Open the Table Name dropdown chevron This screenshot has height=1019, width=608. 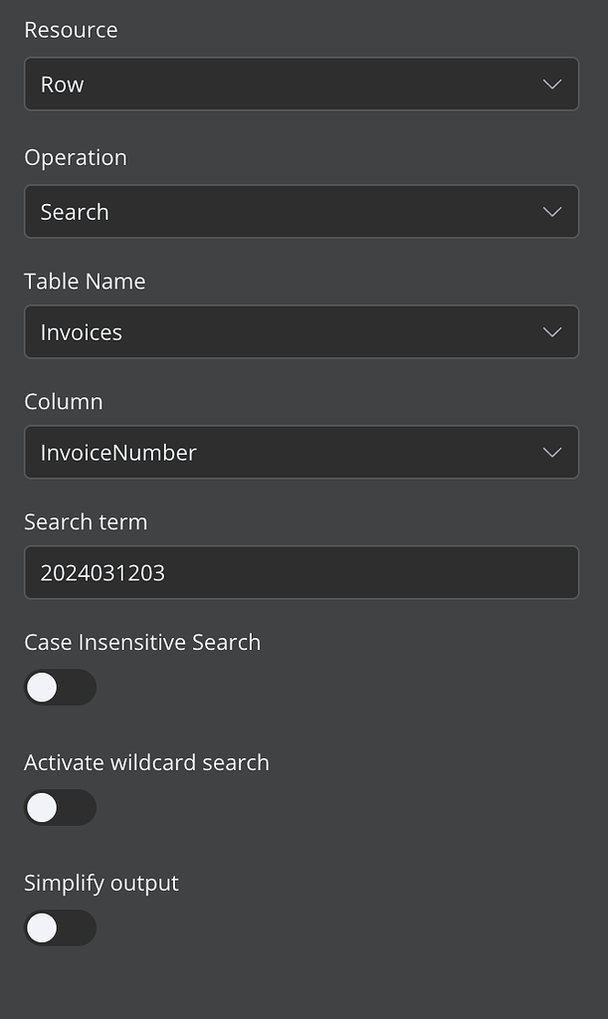(x=552, y=331)
